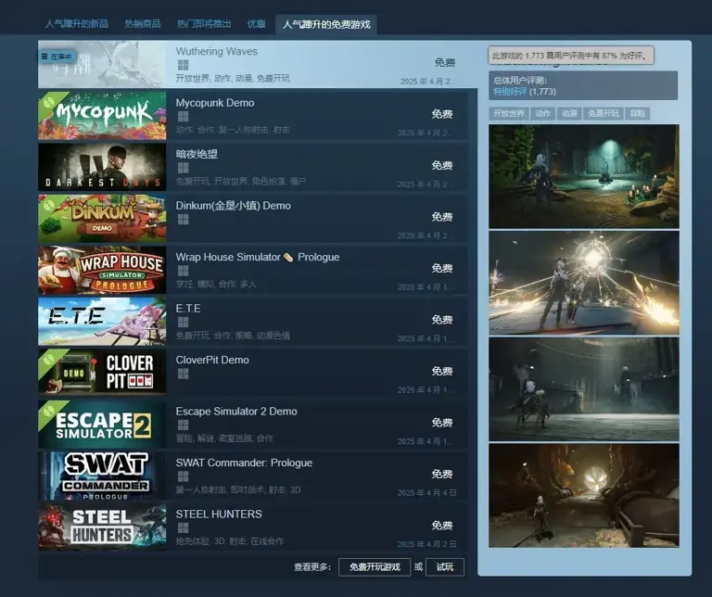Click the 冒险 tag in the preview panel
The height and width of the screenshot is (597, 712).
pos(638,114)
